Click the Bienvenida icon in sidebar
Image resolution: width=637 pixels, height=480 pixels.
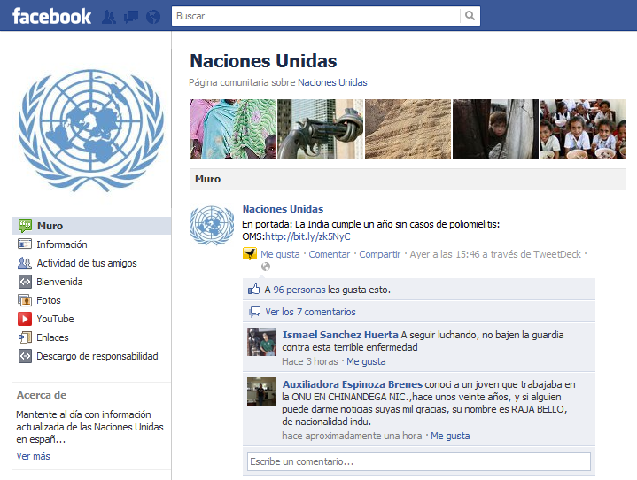[25, 282]
